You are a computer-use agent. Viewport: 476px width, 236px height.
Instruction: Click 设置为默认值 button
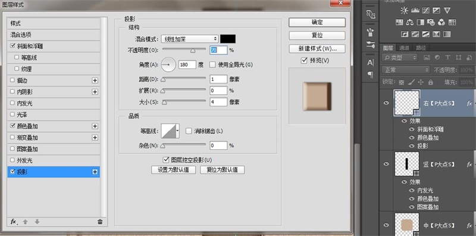pyautogui.click(x=173, y=170)
